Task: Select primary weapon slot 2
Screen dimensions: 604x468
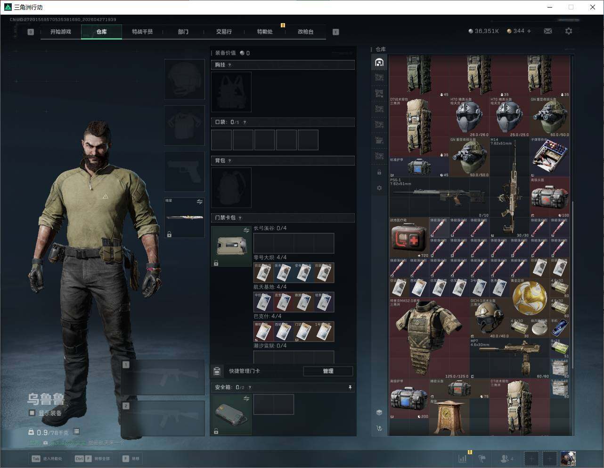Action: pos(163,419)
